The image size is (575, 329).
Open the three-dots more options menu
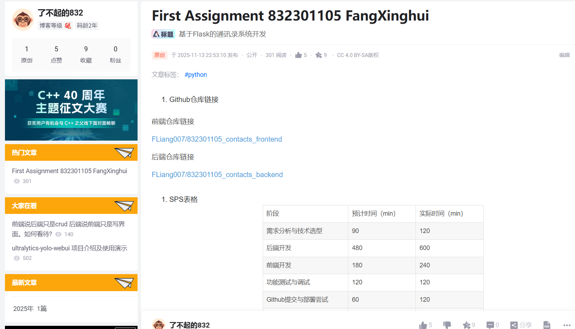click(567, 325)
